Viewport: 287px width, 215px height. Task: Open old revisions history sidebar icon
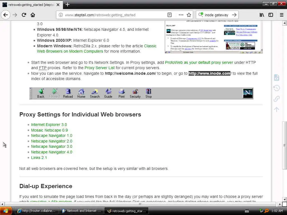[277, 88]
